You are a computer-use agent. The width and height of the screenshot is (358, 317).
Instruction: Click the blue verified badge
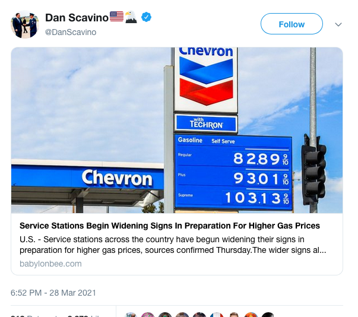(146, 18)
